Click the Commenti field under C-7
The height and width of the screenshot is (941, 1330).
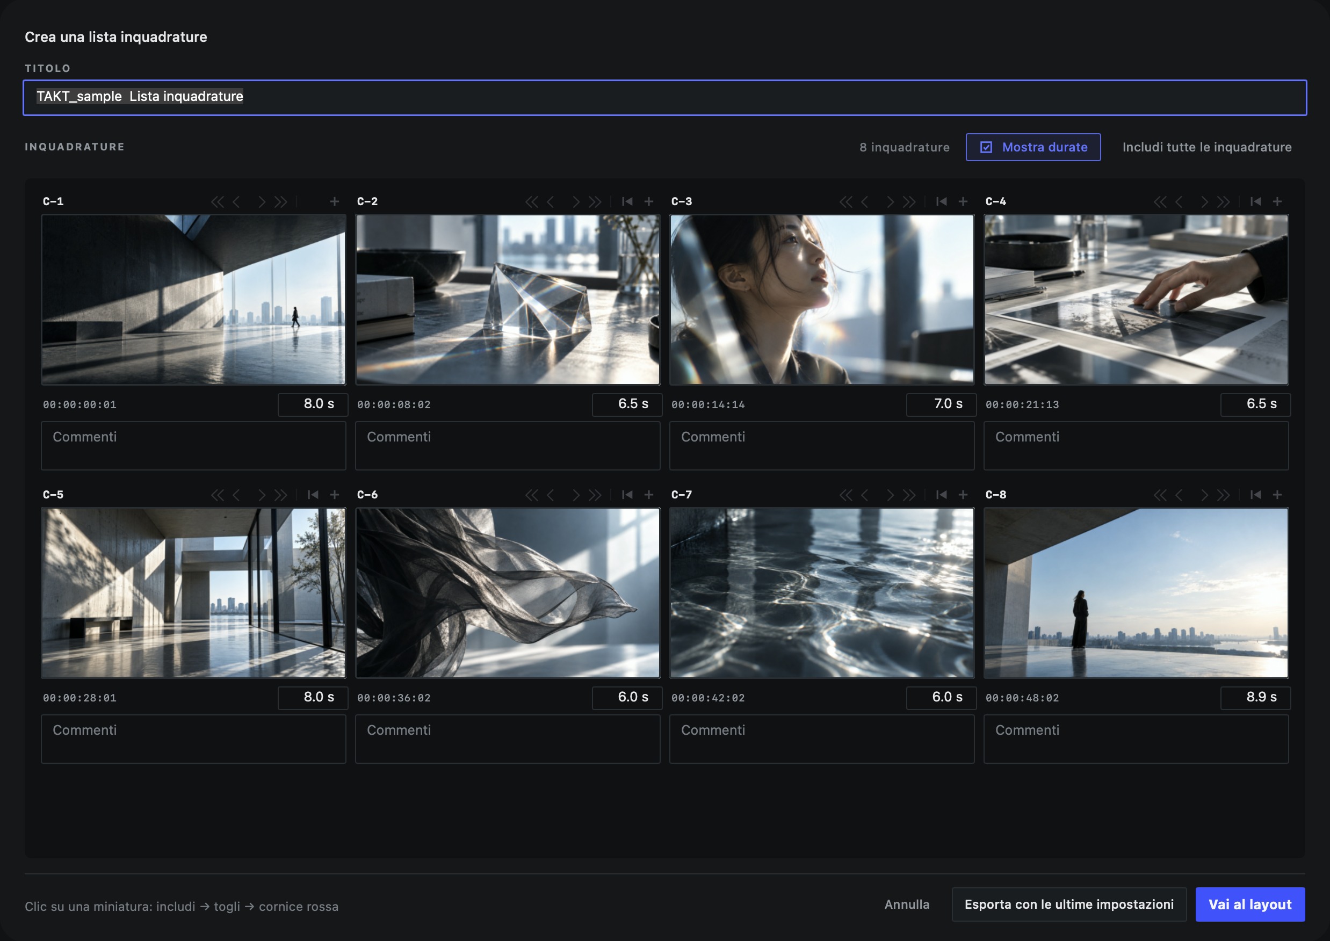[x=822, y=739]
